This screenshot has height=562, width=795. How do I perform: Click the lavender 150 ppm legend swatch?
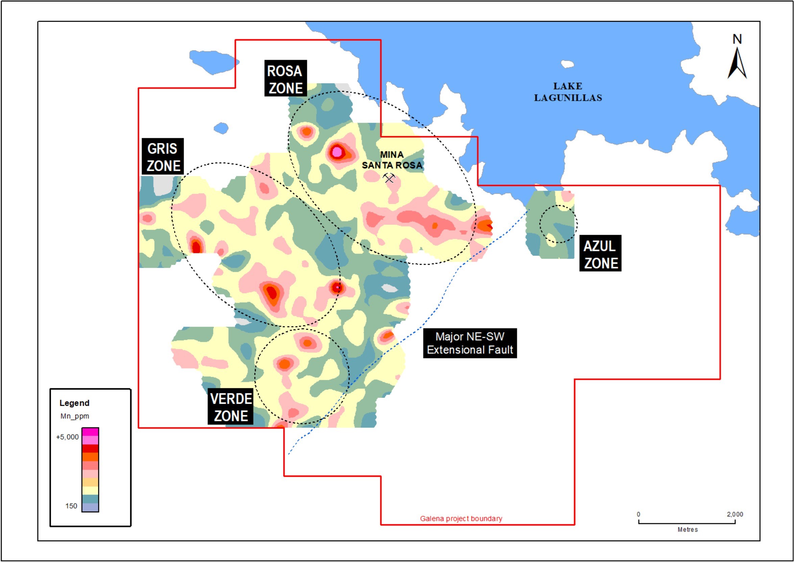tap(90, 508)
